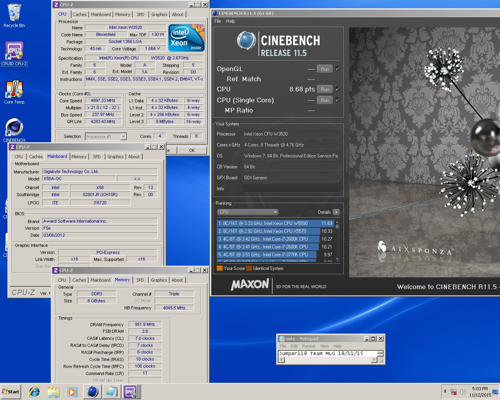Click Notepad title bar icon

(281, 339)
